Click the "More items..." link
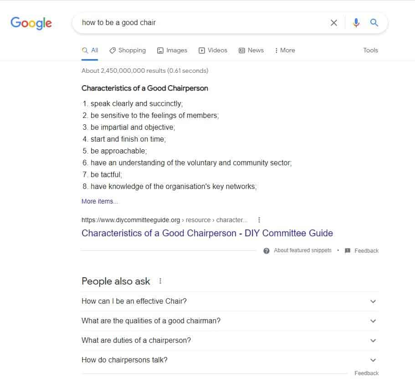Image resolution: width=415 pixels, height=382 pixels. click(x=99, y=201)
